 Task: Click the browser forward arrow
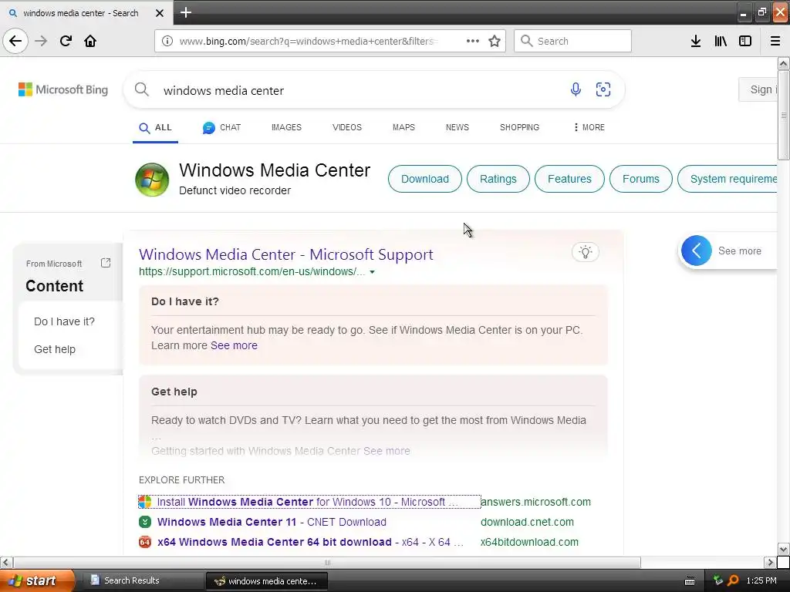(x=41, y=41)
